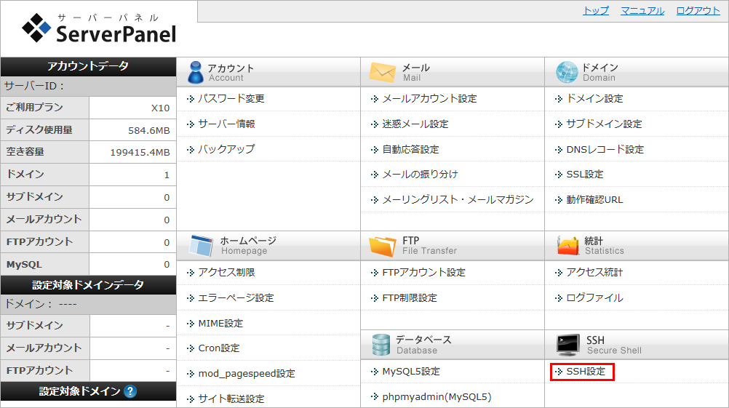Click the Domain globe icon
This screenshot has width=729, height=408.
(x=566, y=72)
